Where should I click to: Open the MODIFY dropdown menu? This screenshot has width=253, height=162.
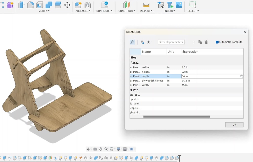pyautogui.click(x=44, y=11)
